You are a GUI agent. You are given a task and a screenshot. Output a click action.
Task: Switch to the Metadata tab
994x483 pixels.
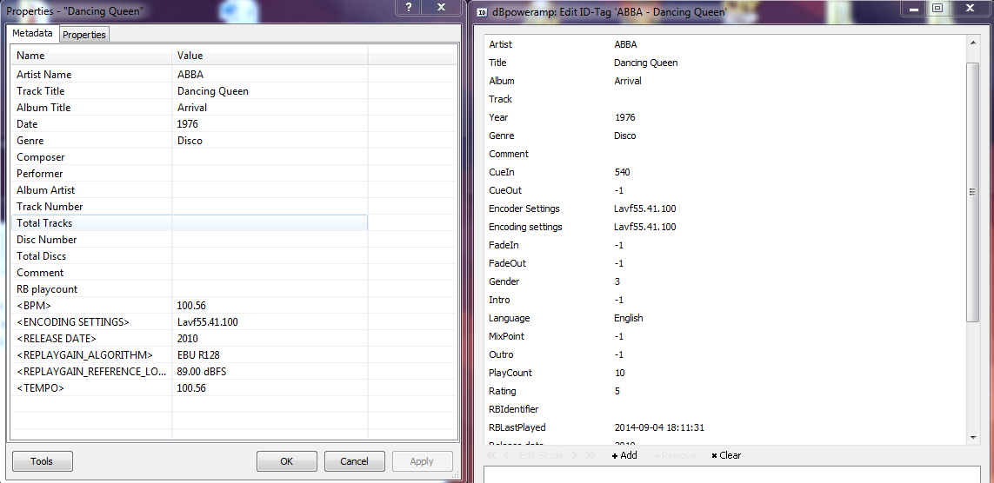[32, 33]
